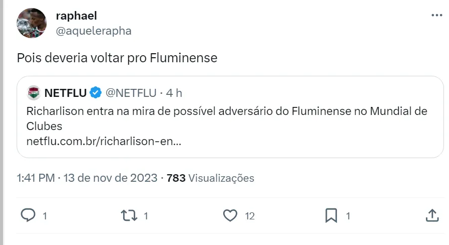
Task: Click the tweet text Pois deveria voltar
Action: [117, 58]
